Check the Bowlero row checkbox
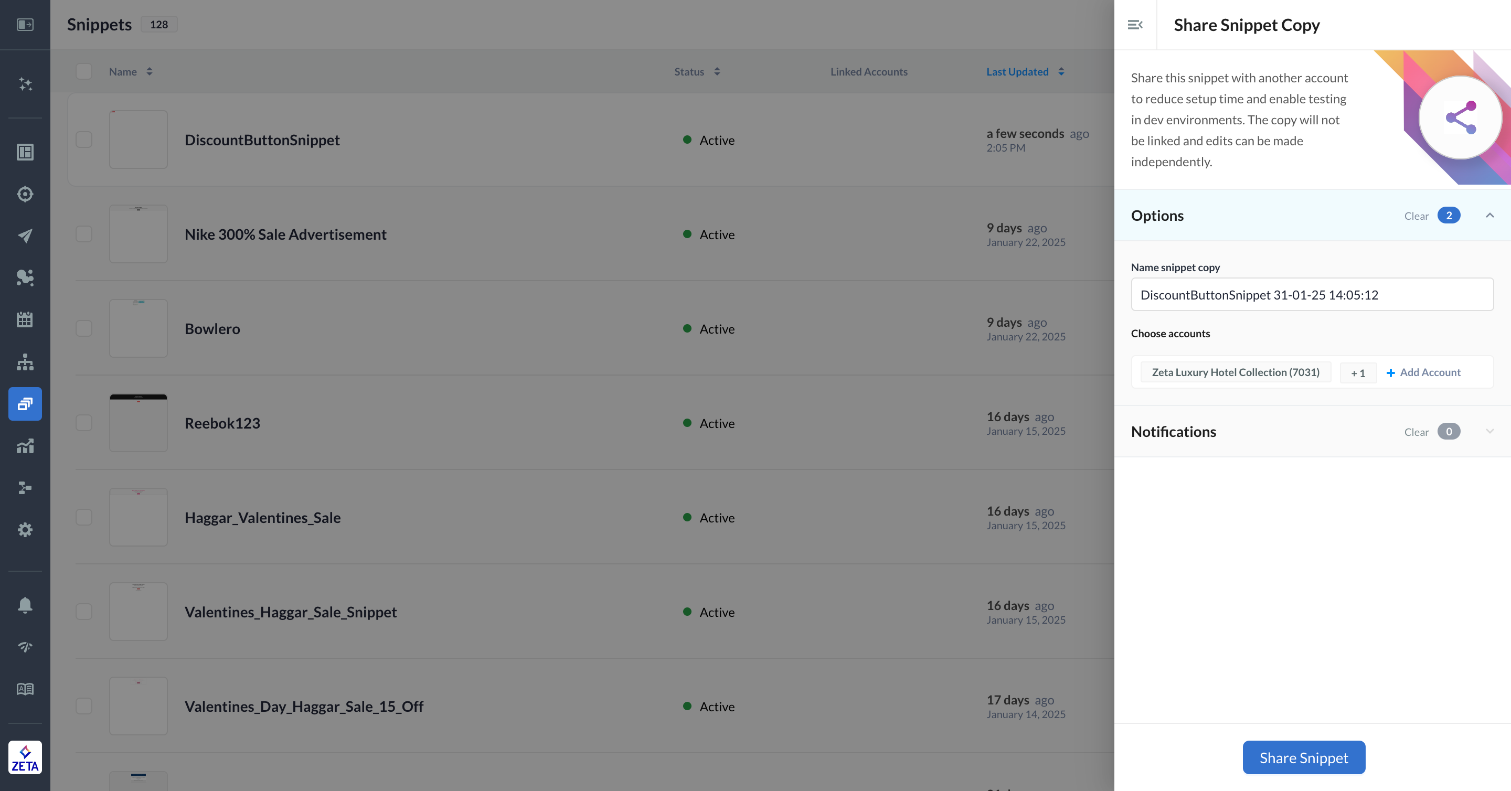This screenshot has width=1511, height=791. coord(84,328)
